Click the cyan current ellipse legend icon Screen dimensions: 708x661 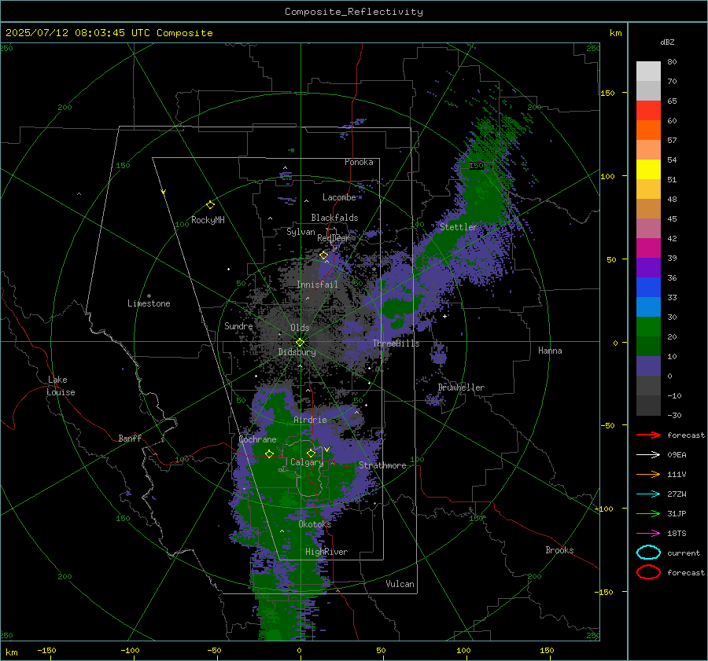pos(648,553)
